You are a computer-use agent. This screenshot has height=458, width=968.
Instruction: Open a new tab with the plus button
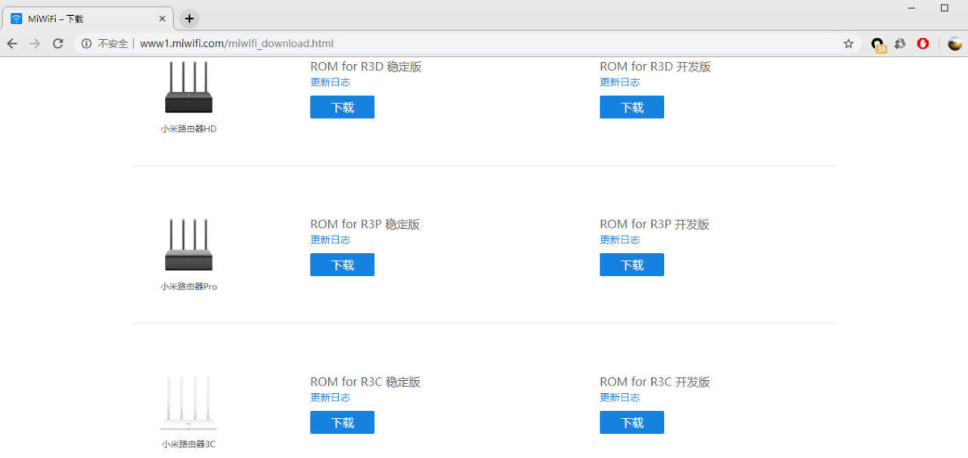pos(189,19)
